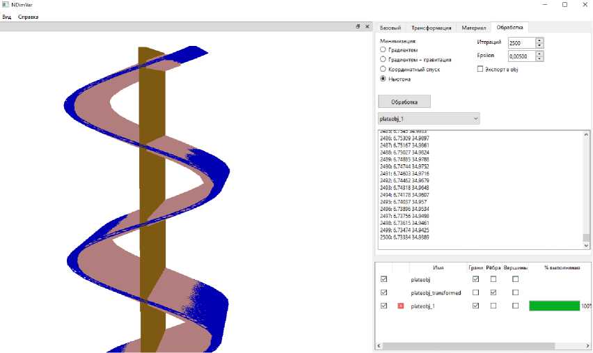593x353 pixels.
Task: Click the Epsilon input field showing 0,00500
Action: [522, 56]
